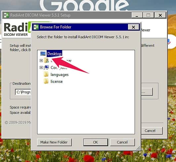Image resolution: width=176 pixels, height=162 pixels.
Task: Click the Desktop monitor icon
Action: tap(43, 54)
